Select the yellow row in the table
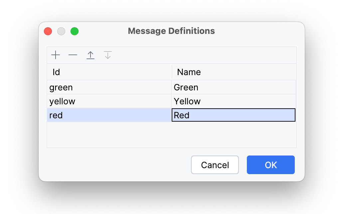This screenshot has width=354, height=214. (x=100, y=101)
